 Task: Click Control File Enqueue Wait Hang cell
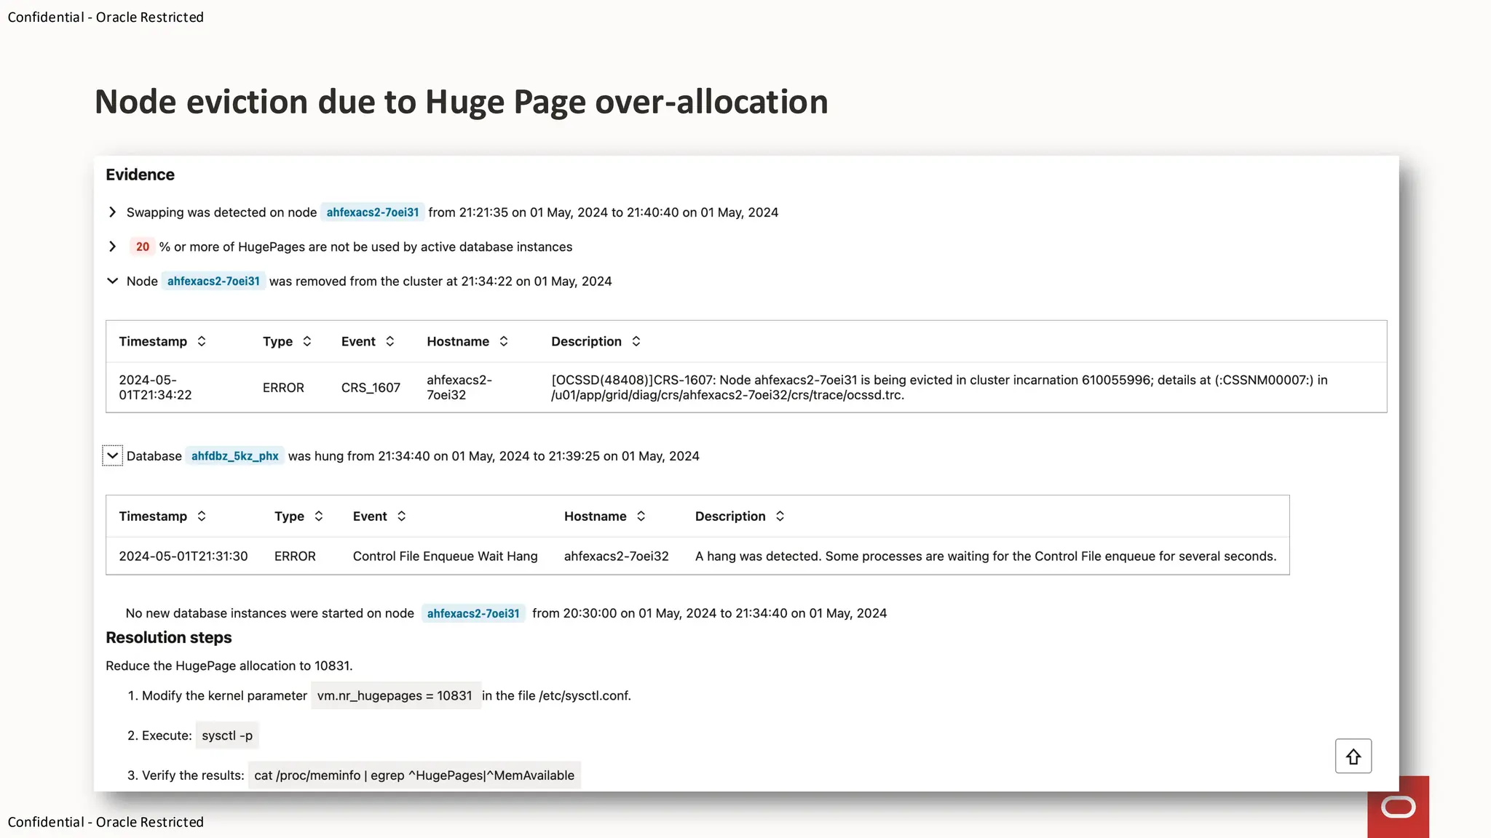(446, 556)
